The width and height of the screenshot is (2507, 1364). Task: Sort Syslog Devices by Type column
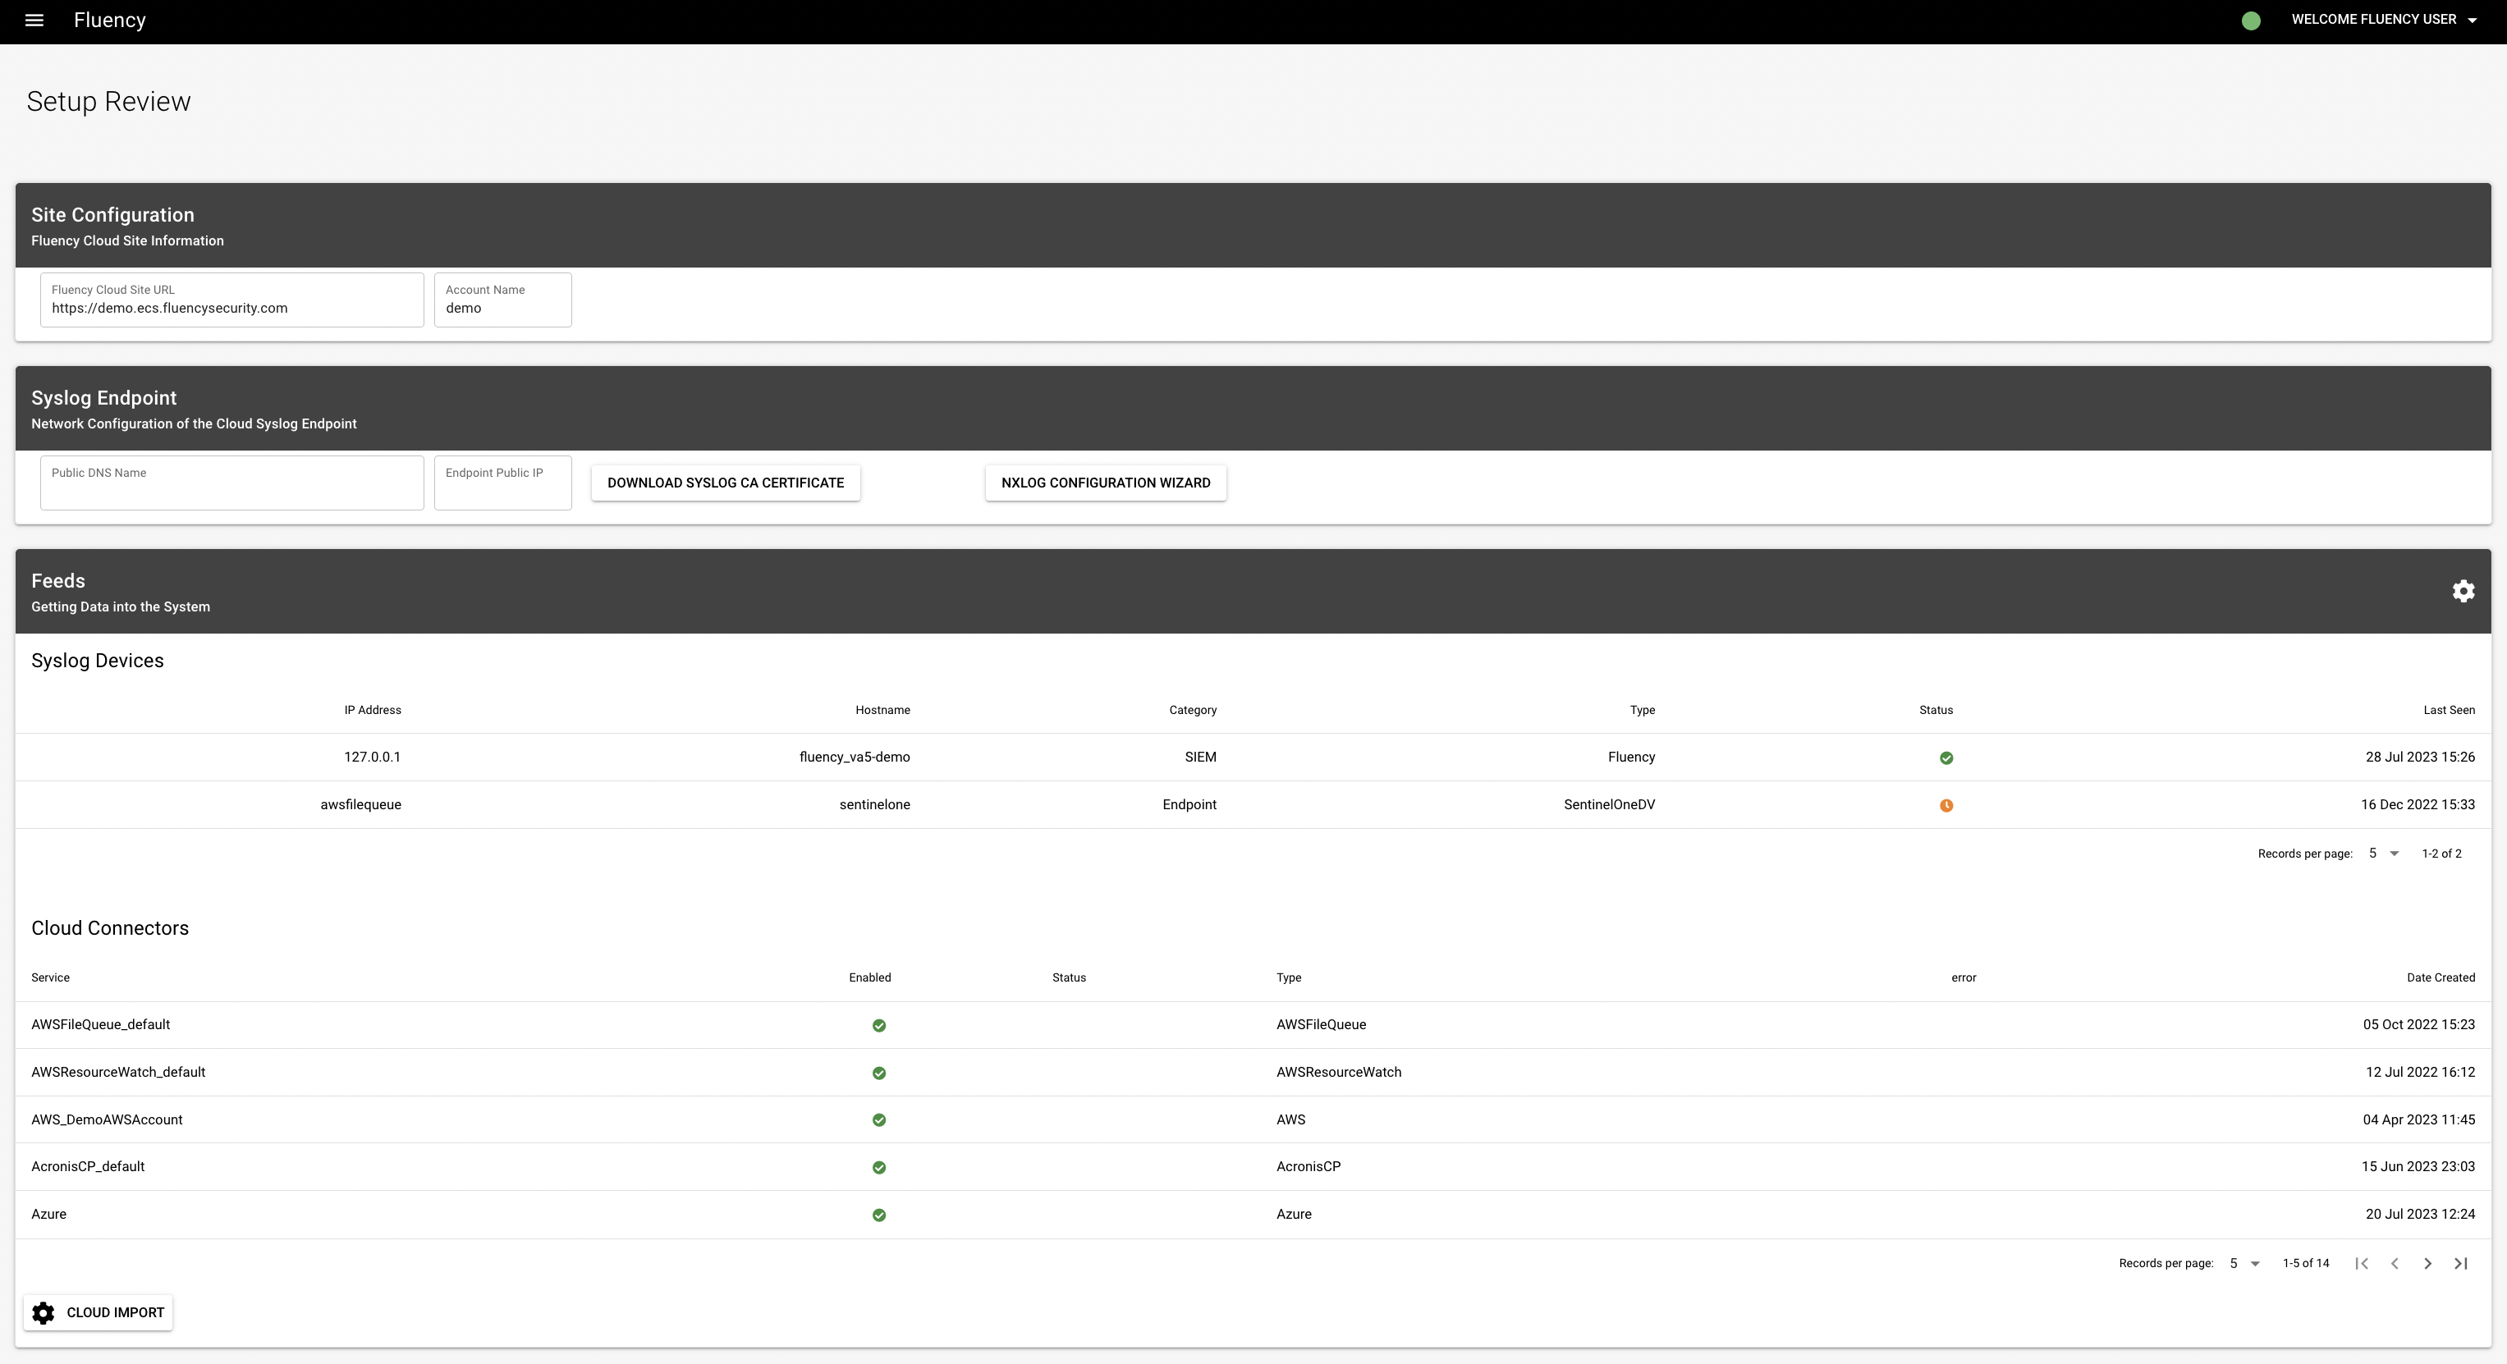point(1642,710)
